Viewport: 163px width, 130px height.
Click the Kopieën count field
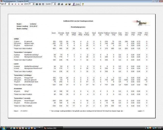(x=53, y=4)
